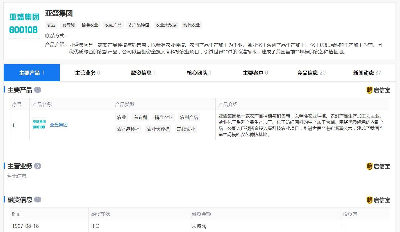Click the 亚盛集团 logo in product table row
Viewport: 400px width, 232px height.
(39, 125)
